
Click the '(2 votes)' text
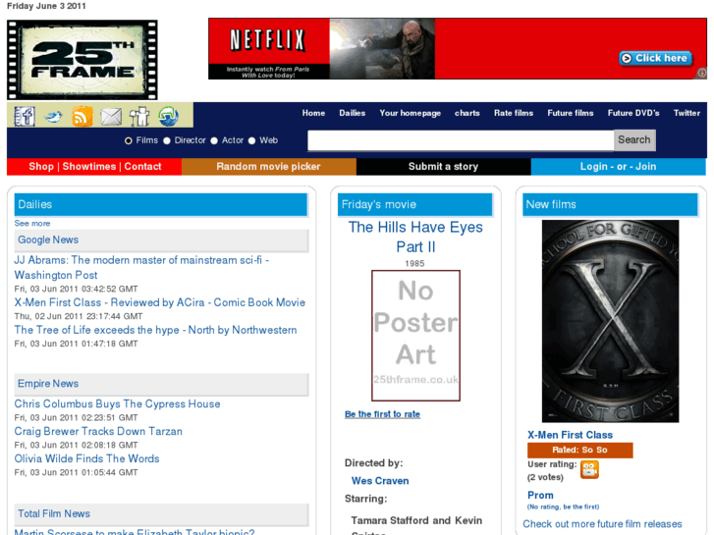545,478
